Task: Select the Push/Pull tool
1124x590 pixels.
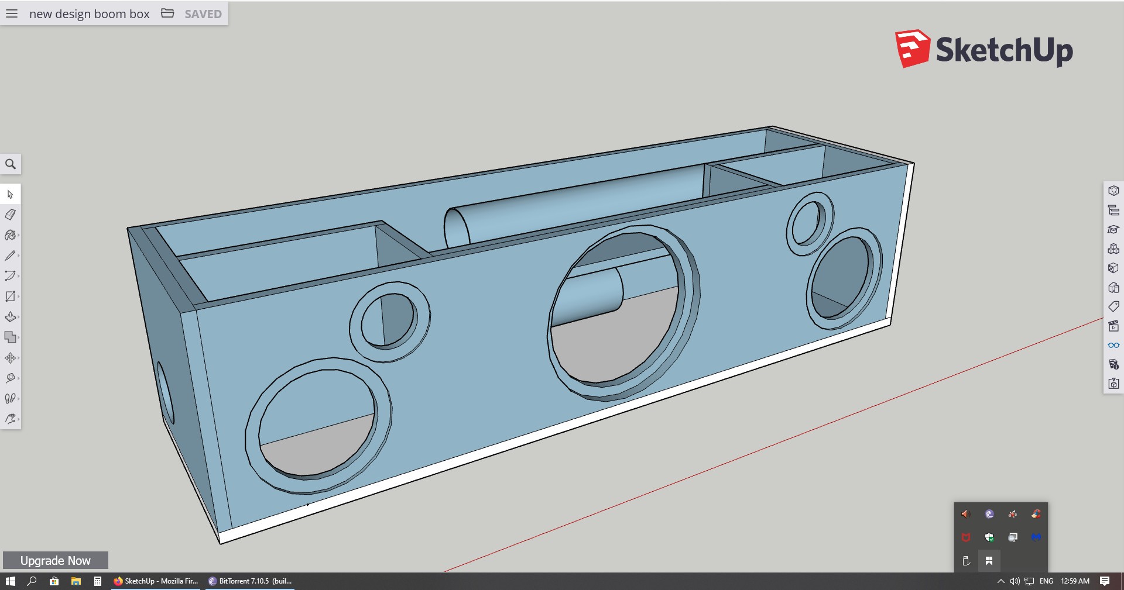Action: (11, 317)
